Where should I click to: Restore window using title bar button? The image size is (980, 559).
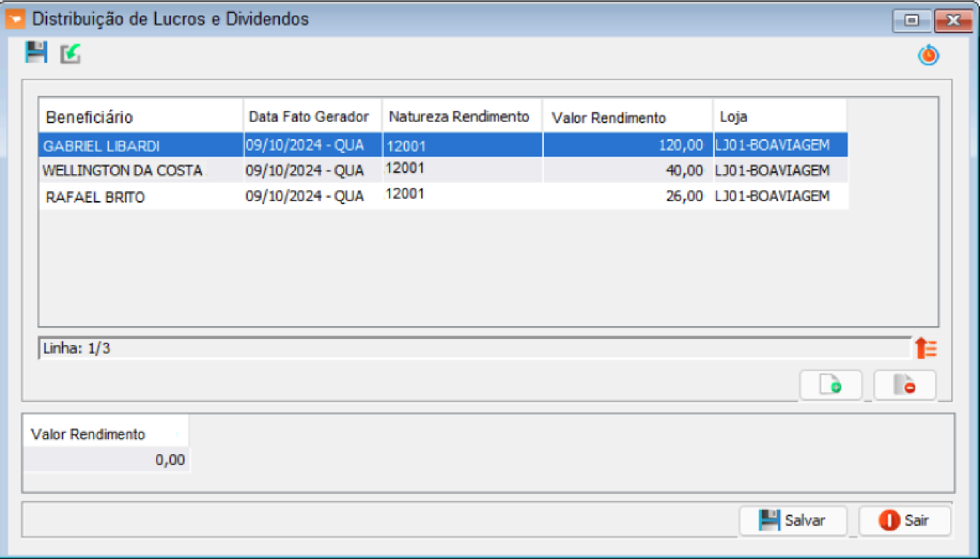pos(912,21)
